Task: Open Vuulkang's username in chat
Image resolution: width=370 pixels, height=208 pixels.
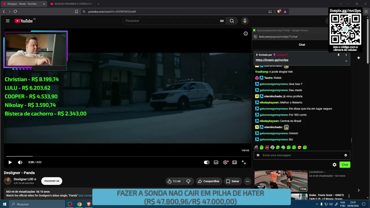Action: tap(262, 72)
